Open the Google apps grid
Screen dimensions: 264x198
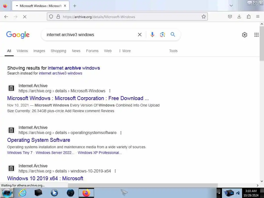[256, 35]
